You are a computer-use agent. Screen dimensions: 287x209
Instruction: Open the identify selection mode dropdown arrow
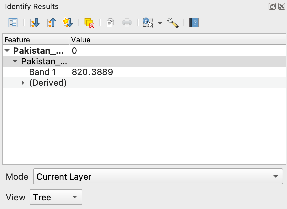160,23
